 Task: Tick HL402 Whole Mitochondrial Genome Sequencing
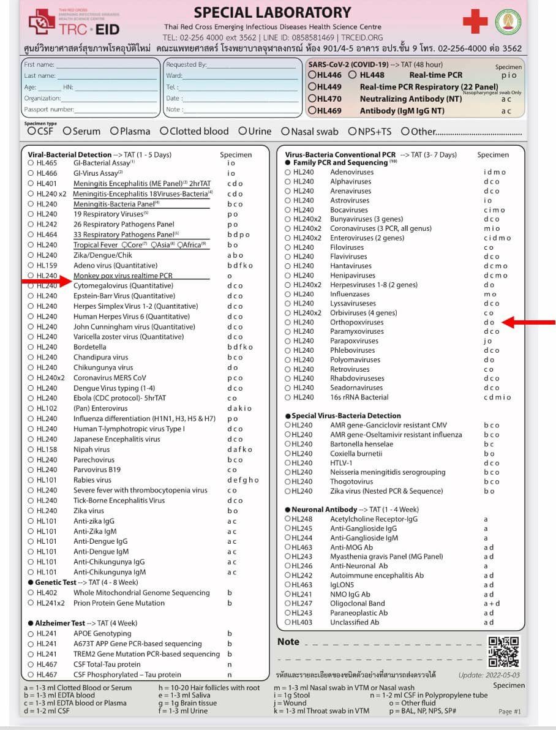tap(31, 593)
